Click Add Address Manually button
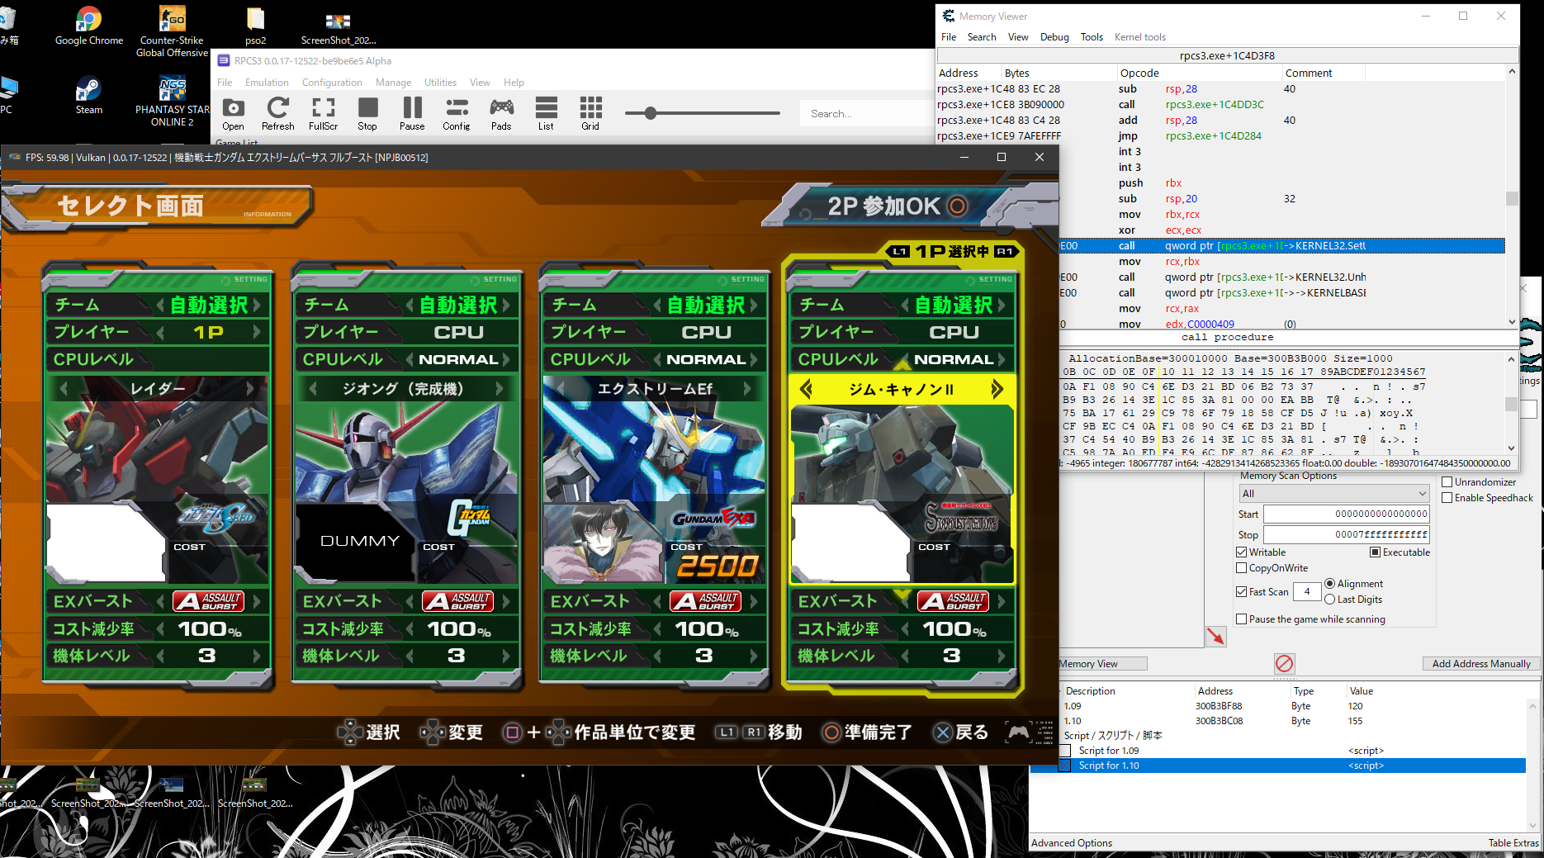This screenshot has height=858, width=1544. click(x=1481, y=664)
